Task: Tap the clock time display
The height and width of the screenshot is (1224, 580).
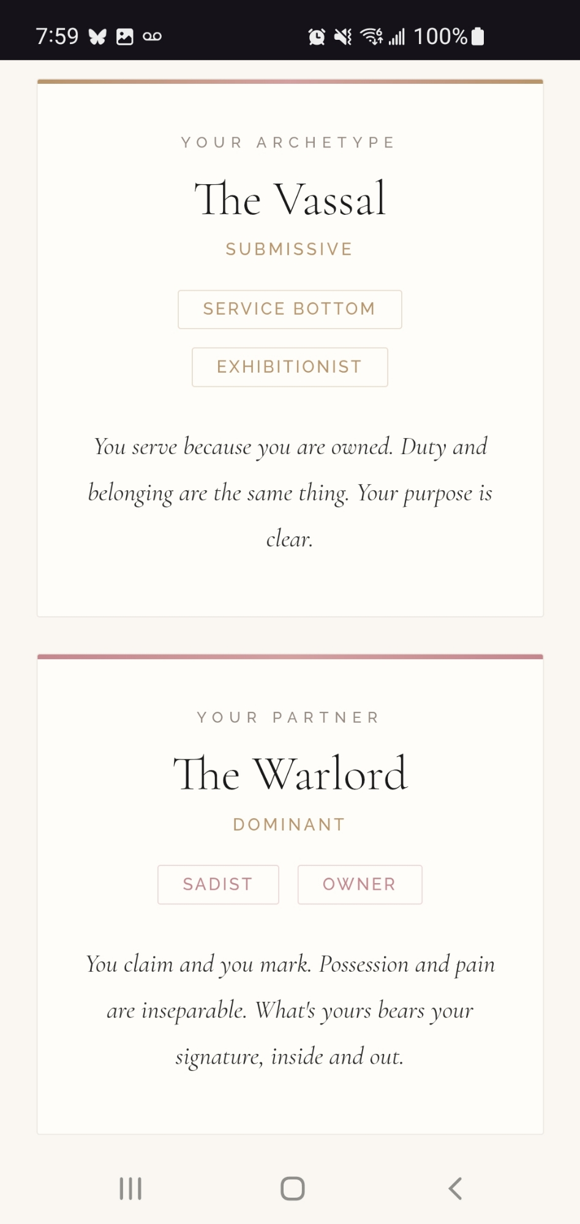Action: coord(57,37)
